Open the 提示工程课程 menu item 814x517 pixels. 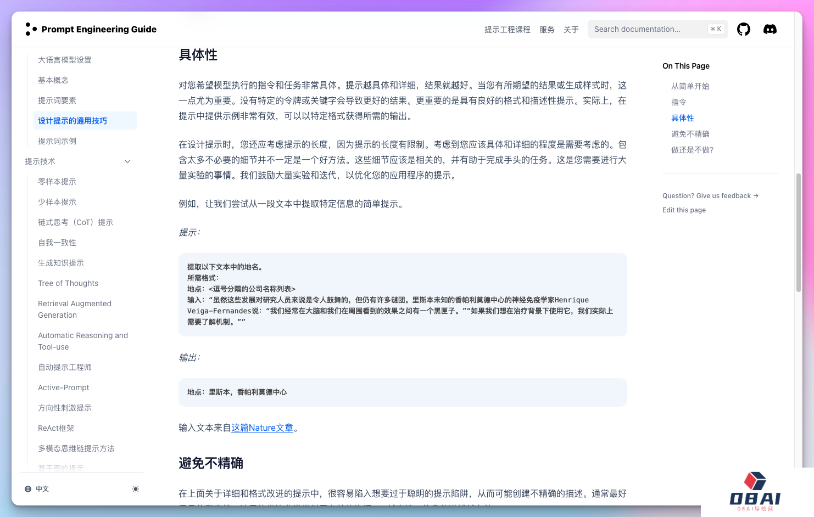point(507,30)
